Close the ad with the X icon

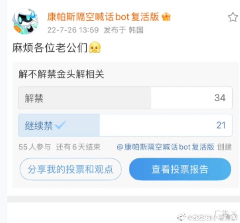pos(234,213)
